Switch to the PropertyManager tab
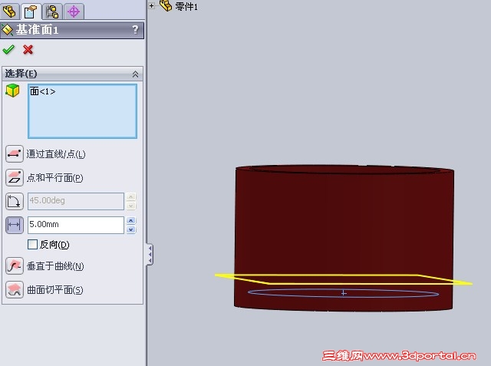491x366 pixels. (x=31, y=12)
